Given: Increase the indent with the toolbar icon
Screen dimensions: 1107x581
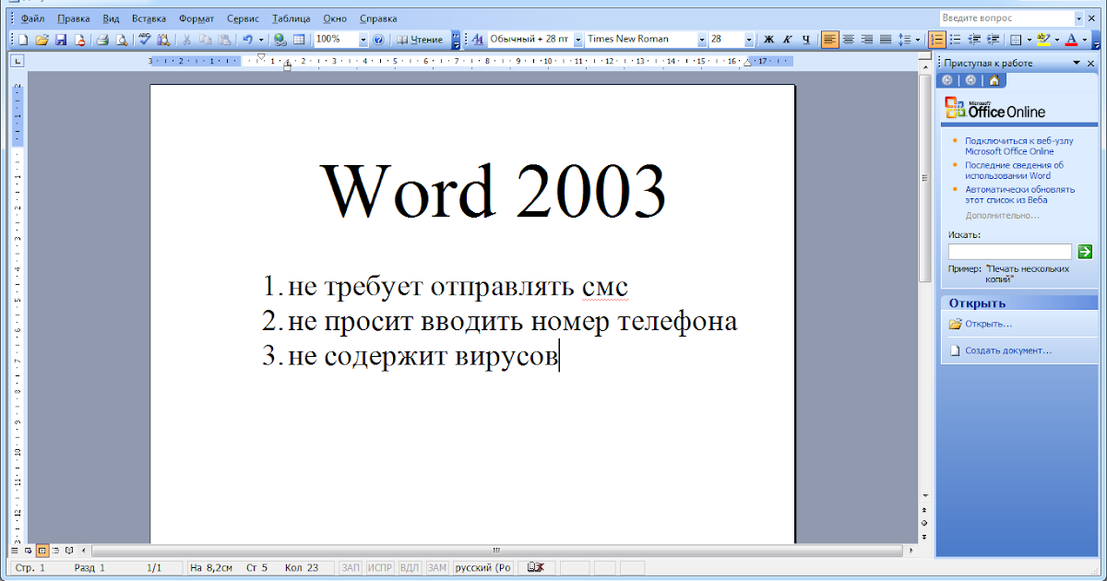Looking at the screenshot, I should point(993,40).
